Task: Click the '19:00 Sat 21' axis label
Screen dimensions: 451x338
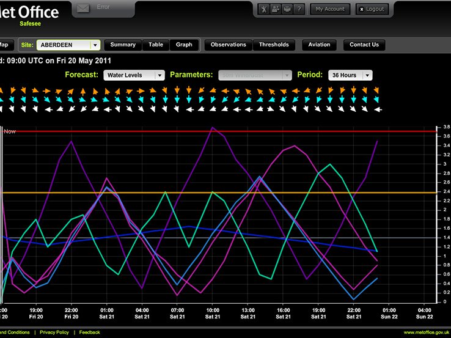Action: tap(318, 314)
